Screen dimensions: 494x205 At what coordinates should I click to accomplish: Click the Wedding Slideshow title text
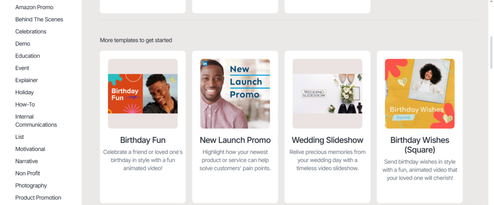328,140
